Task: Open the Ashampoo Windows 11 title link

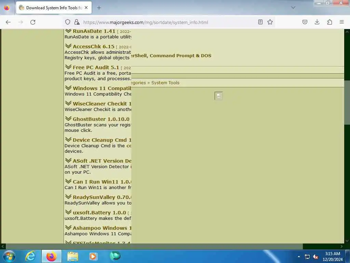Action: pyautogui.click(x=102, y=228)
